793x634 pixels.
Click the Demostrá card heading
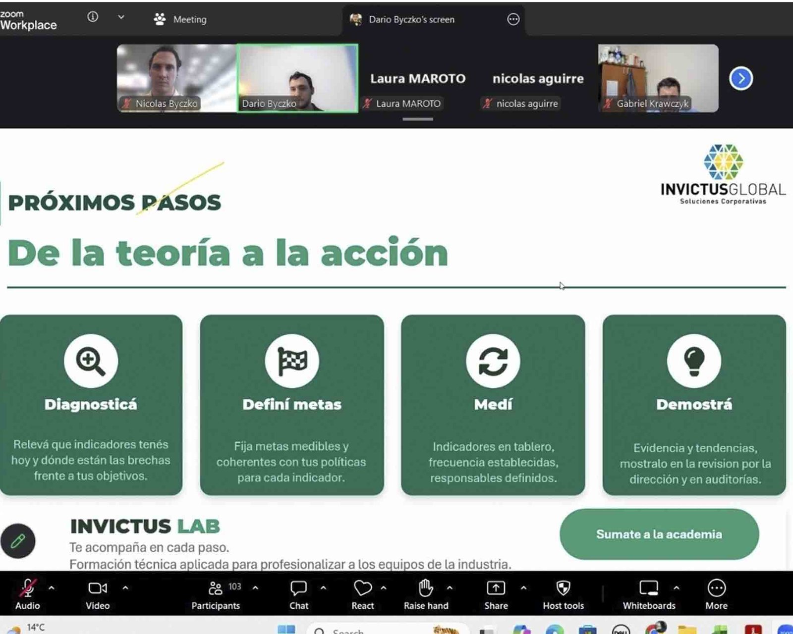pos(694,405)
